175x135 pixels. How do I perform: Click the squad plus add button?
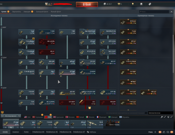coord(155,132)
